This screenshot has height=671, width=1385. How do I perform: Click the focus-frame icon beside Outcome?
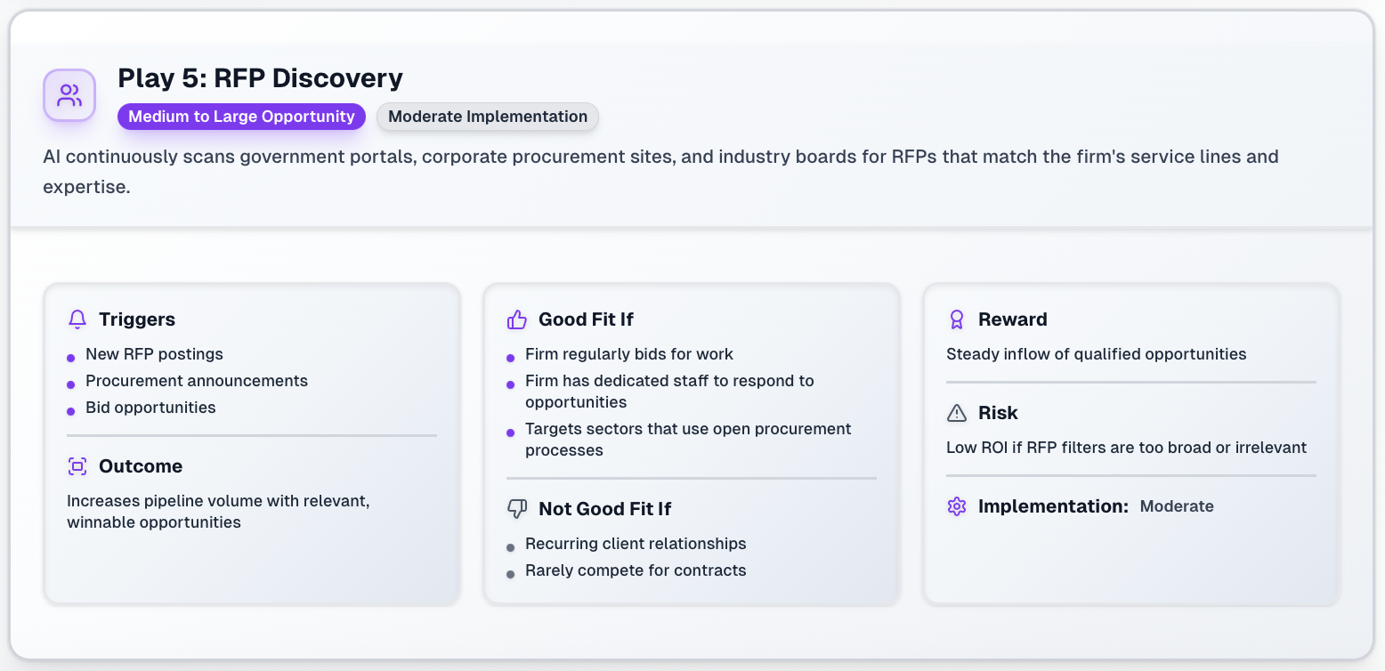click(77, 466)
